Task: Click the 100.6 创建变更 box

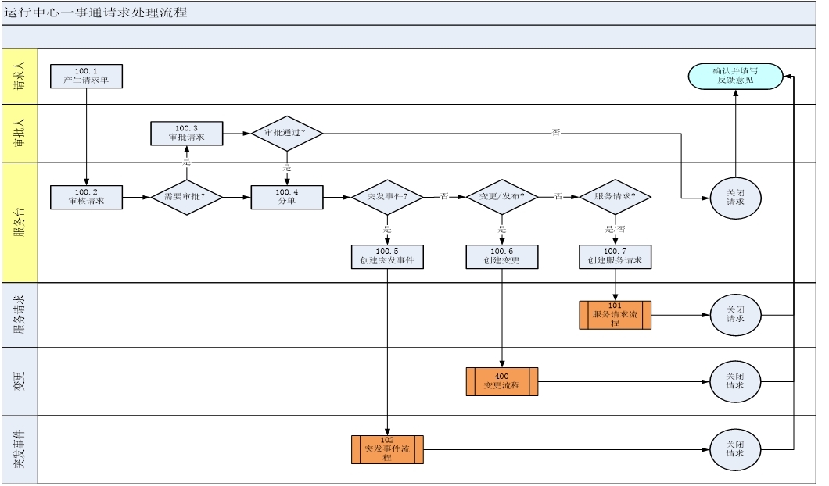Action: pyautogui.click(x=501, y=256)
